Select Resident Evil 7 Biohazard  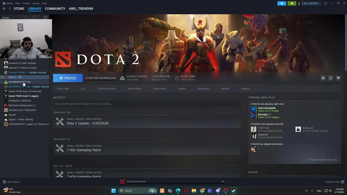(22, 110)
